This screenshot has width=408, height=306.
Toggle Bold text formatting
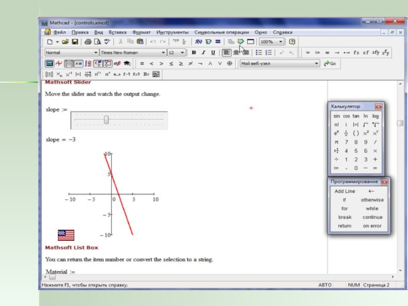(194, 53)
